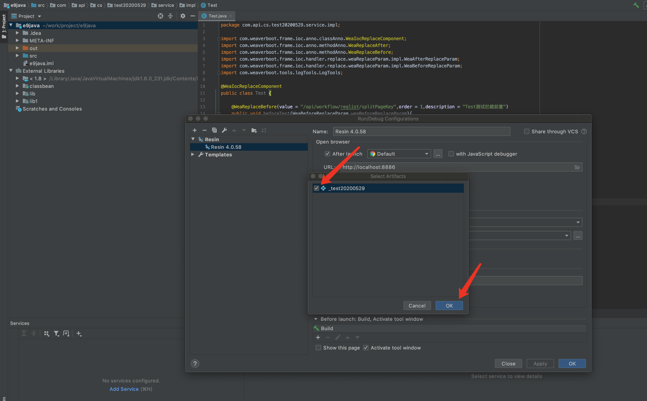Expand the src folder in Project tree

coord(17,56)
